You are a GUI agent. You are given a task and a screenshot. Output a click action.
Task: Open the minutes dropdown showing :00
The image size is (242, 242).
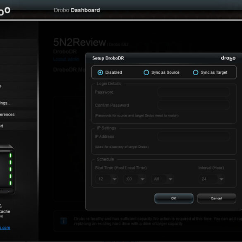pyautogui.click(x=134, y=179)
